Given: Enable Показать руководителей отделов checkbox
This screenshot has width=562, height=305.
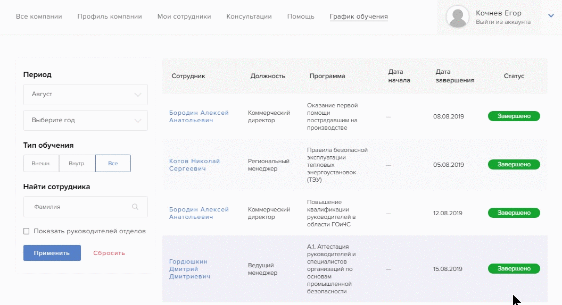Looking at the screenshot, I should pyautogui.click(x=27, y=231).
